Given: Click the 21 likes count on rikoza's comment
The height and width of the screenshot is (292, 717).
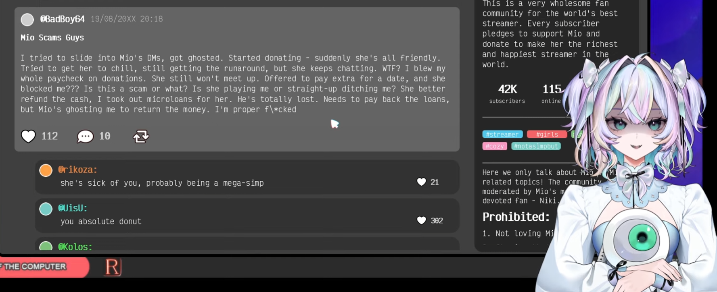Looking at the screenshot, I should coord(435,182).
